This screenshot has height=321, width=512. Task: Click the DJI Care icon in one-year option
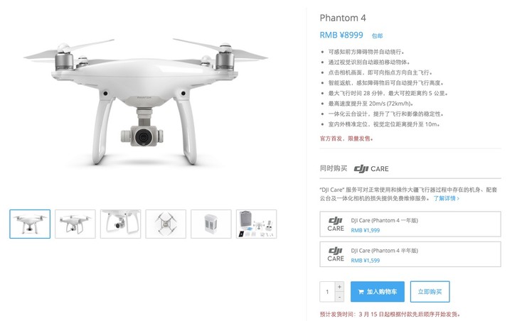336,224
